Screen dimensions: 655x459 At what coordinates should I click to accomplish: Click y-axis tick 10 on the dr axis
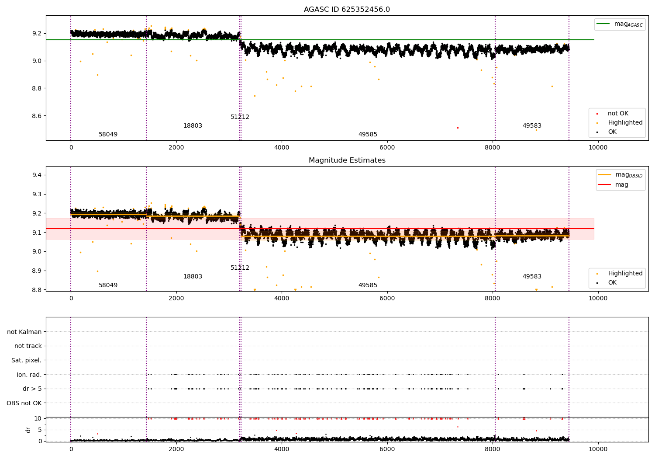(x=38, y=418)
